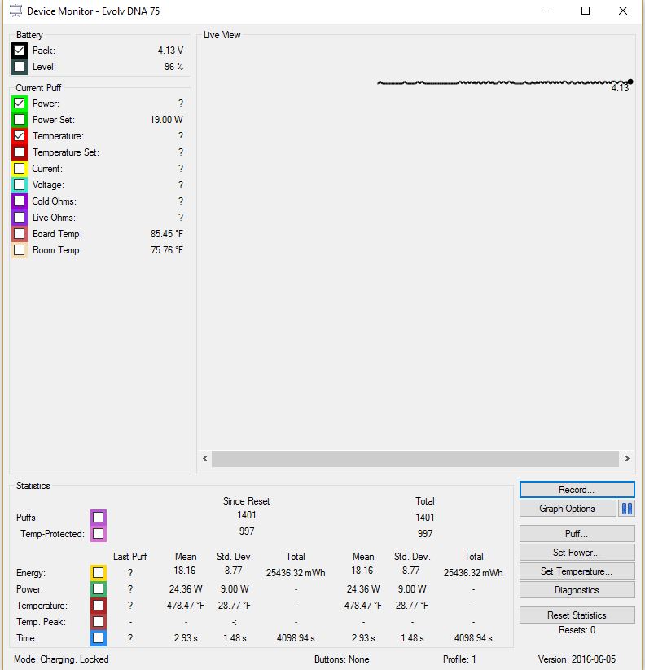Enable the Board Temp checkbox
Screen dimensions: 645x670
point(20,234)
